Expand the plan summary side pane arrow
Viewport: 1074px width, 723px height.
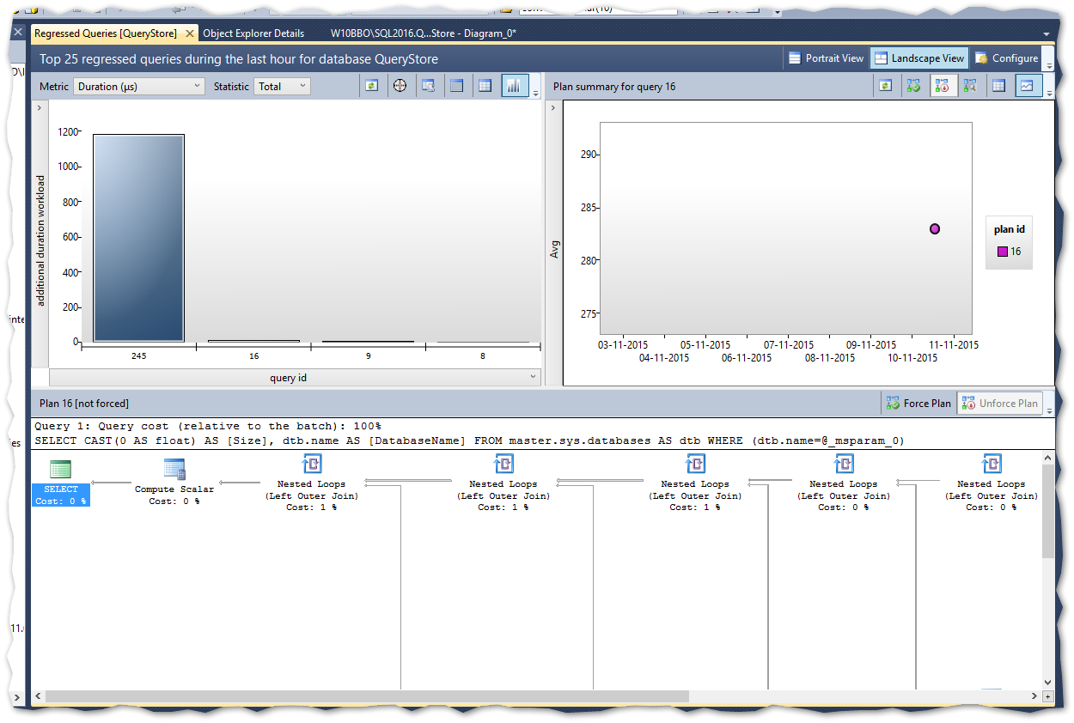point(552,107)
